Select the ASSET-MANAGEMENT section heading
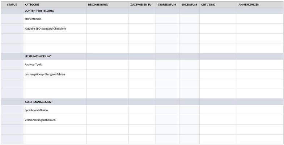The width and height of the screenshot is (284, 145). click(39, 102)
